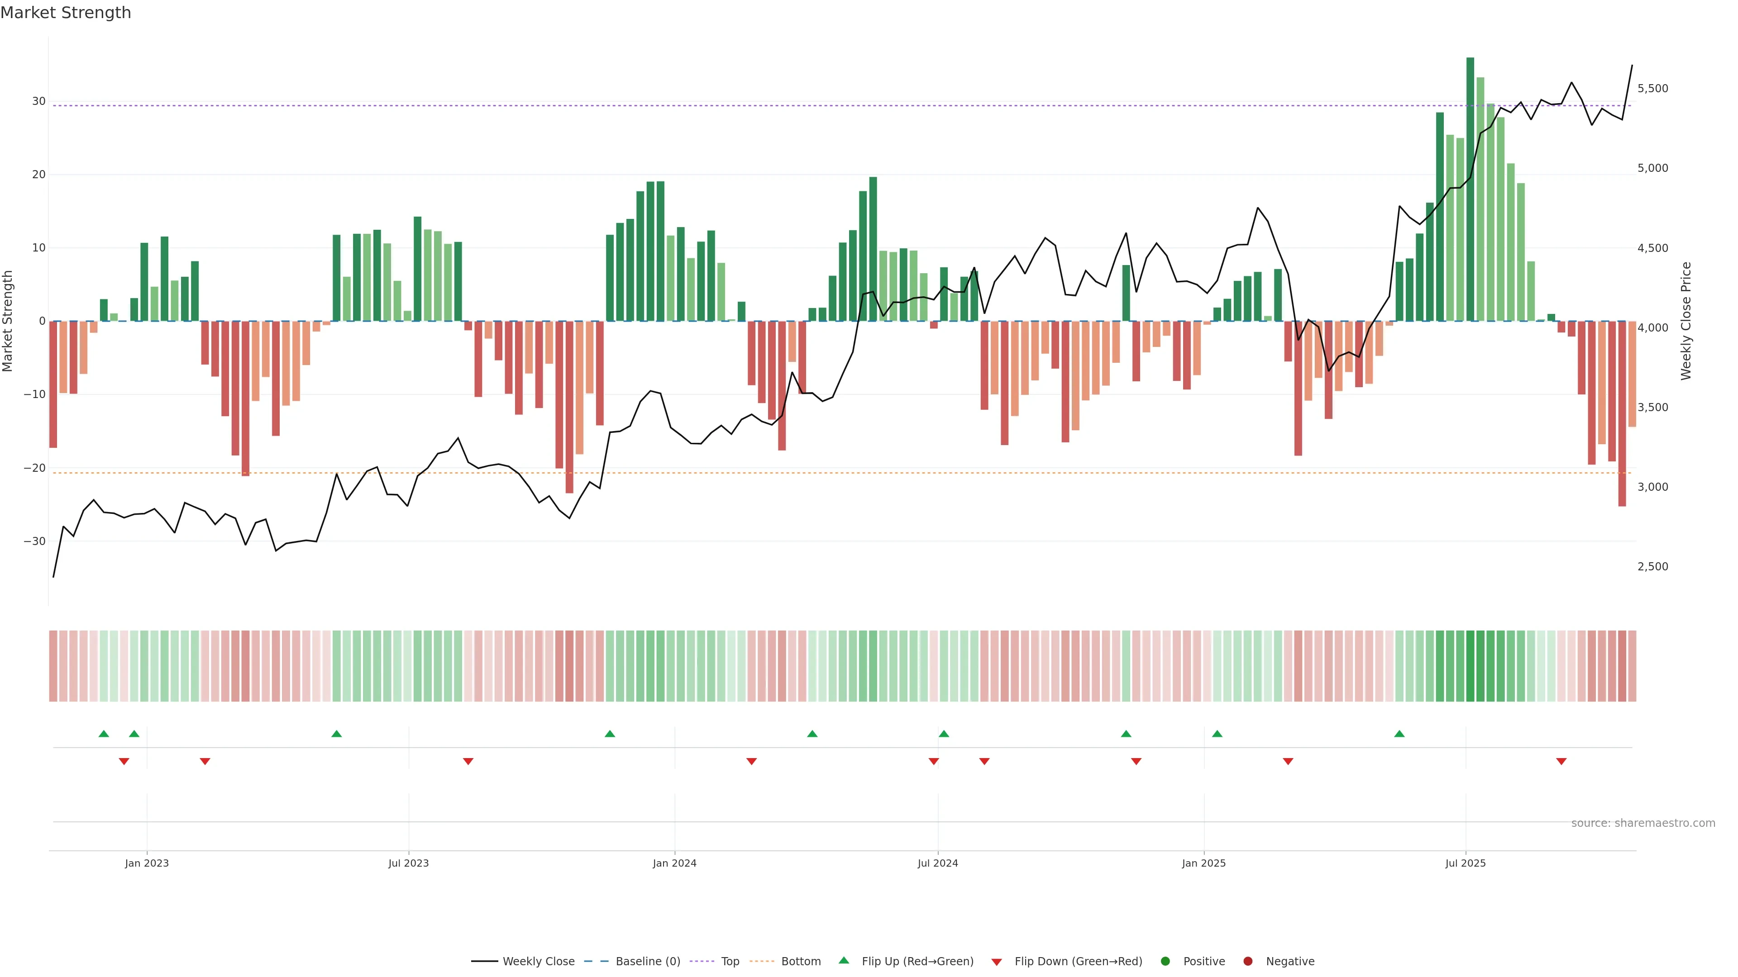Click the Market Strength chart title
This screenshot has width=1738, height=977.
click(66, 12)
